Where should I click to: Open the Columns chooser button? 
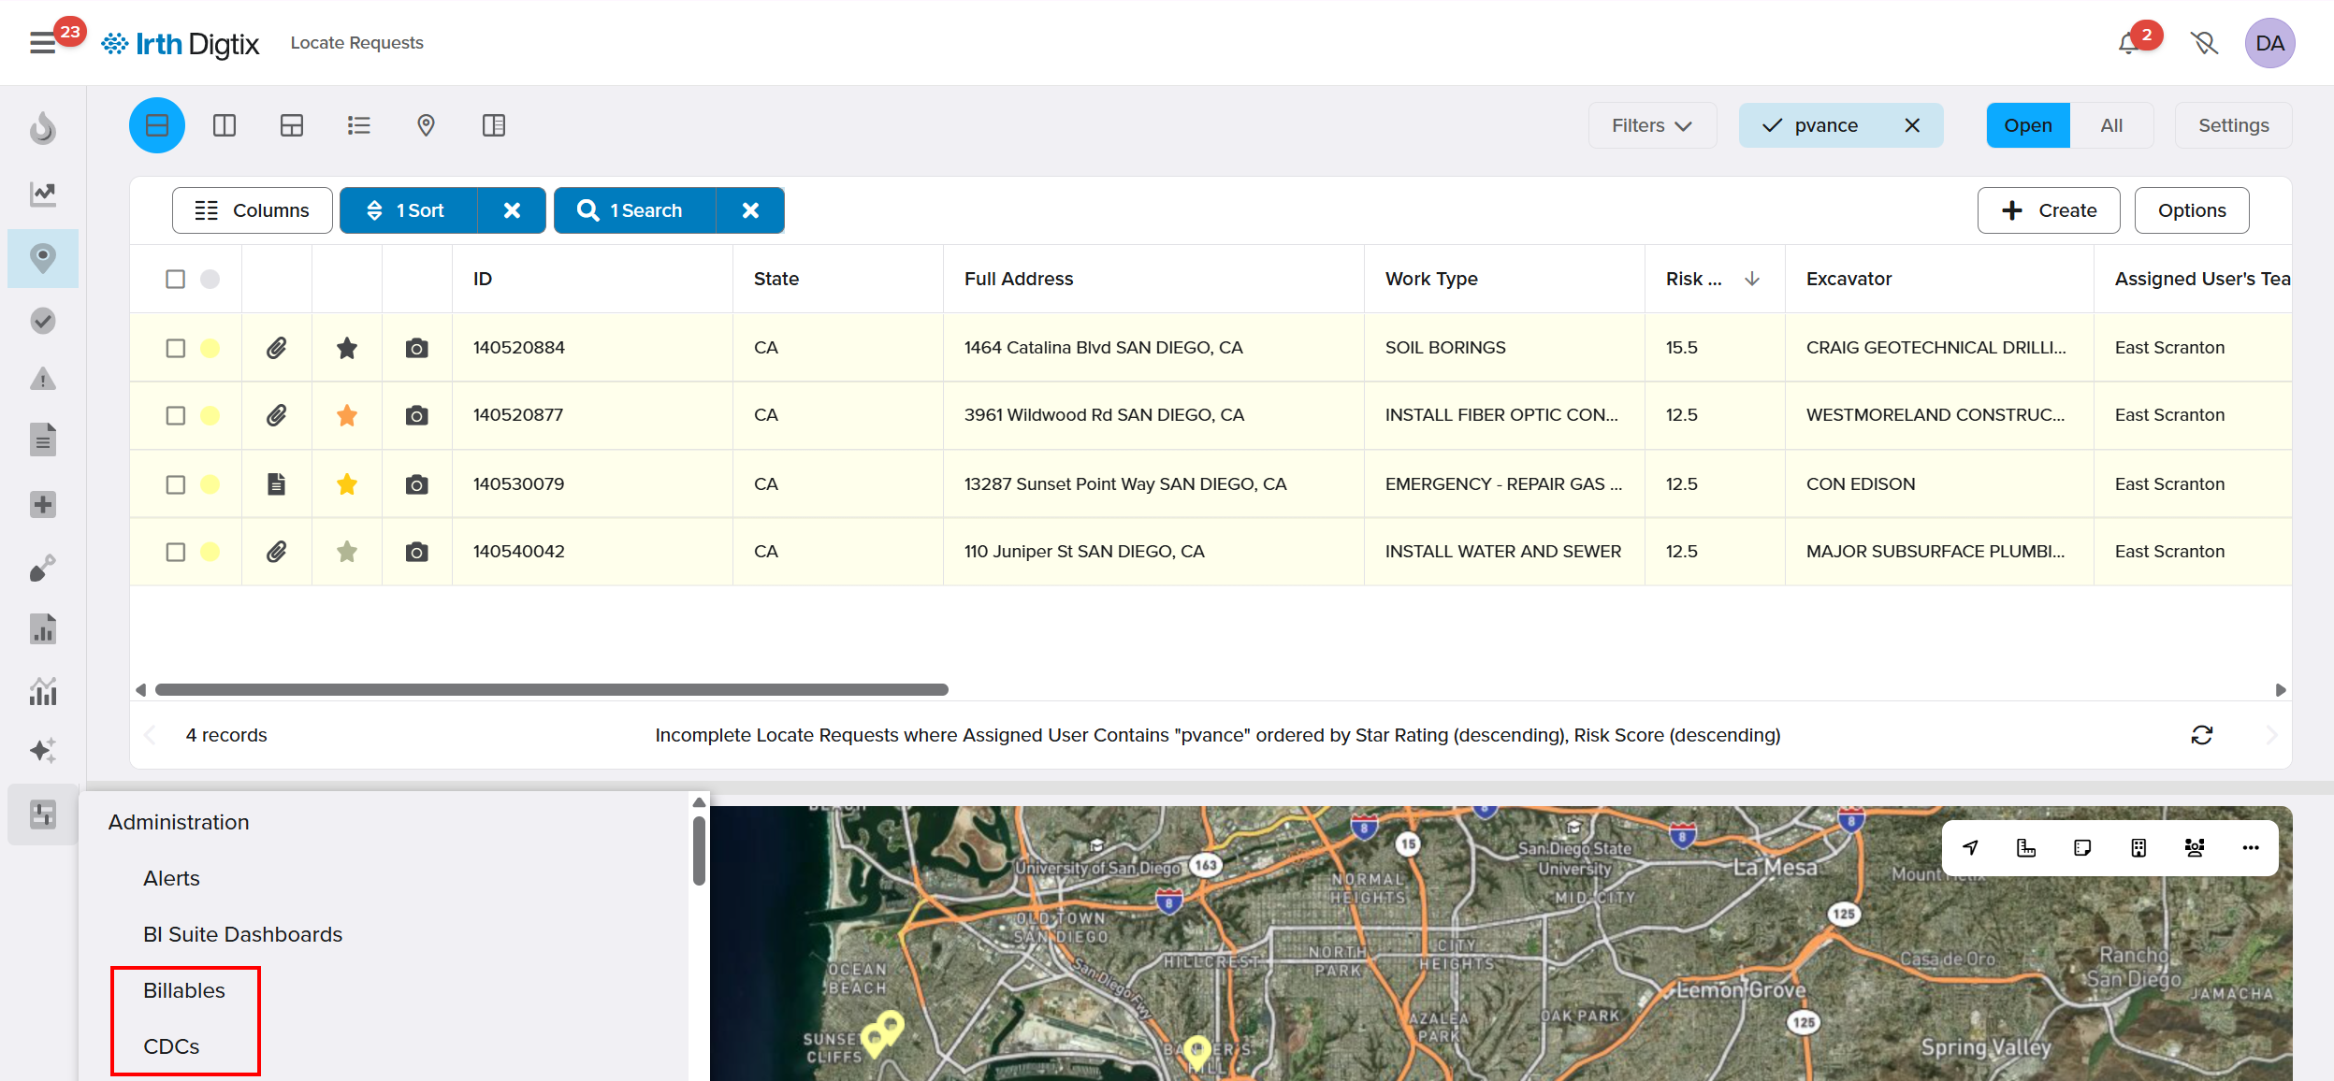pos(252,210)
